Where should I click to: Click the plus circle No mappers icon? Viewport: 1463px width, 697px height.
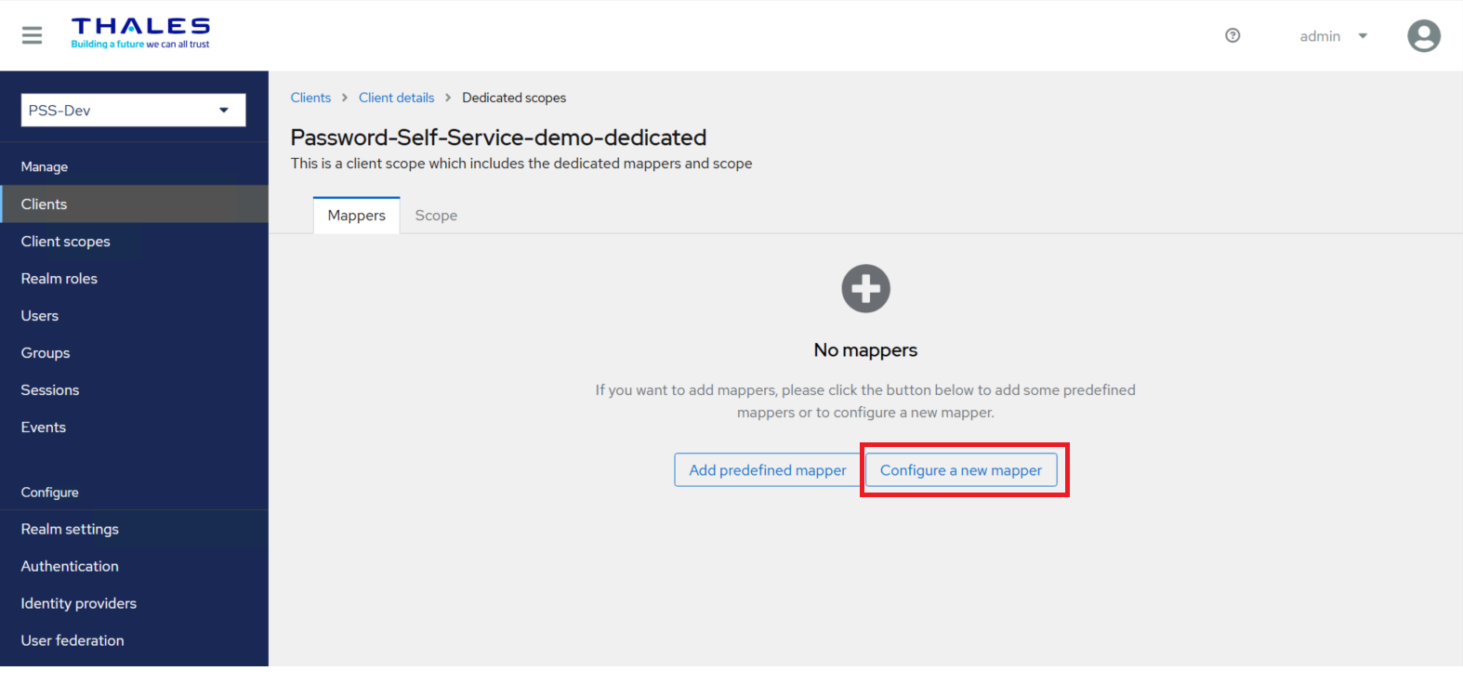tap(865, 289)
